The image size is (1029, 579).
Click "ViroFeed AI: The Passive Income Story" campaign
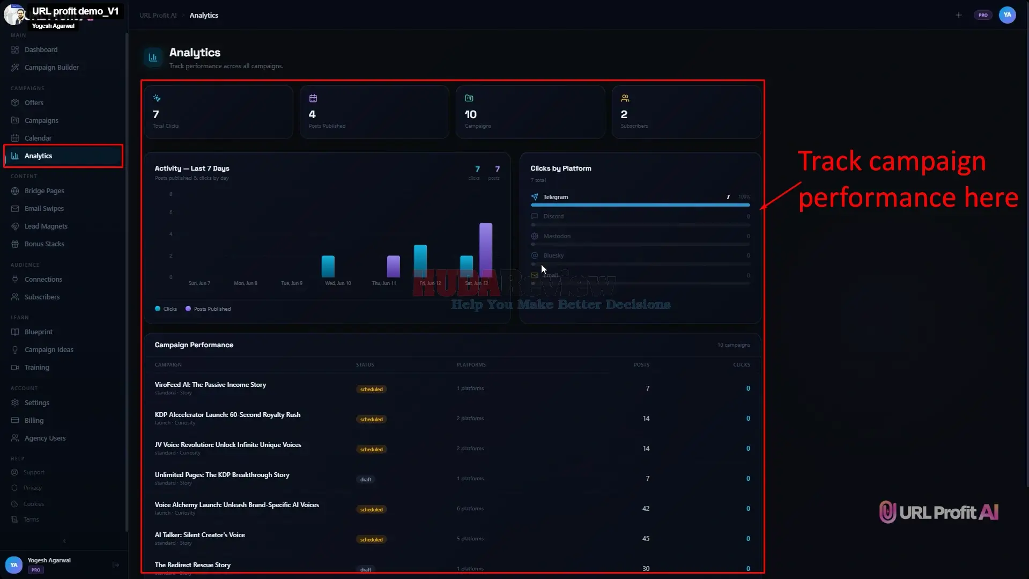tap(210, 385)
